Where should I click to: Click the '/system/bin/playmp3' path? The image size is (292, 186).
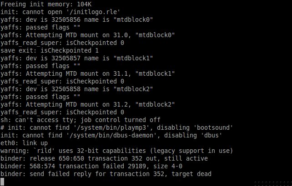click(x=111, y=127)
